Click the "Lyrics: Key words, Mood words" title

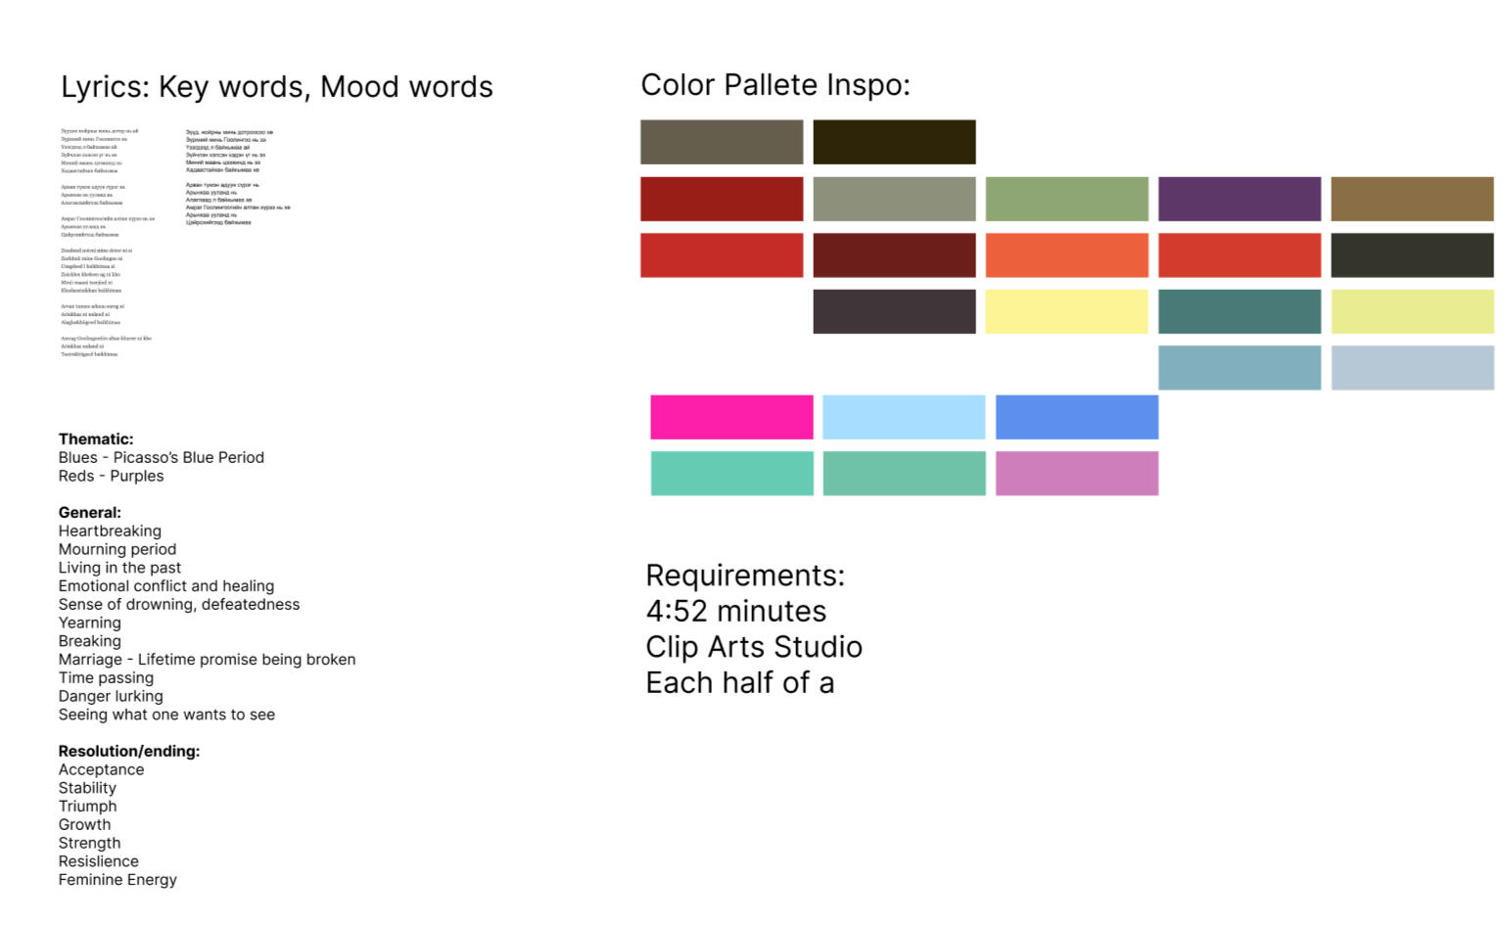pos(276,87)
